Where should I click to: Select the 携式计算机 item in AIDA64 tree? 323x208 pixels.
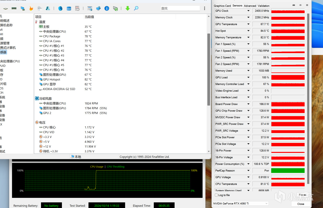(x=8, y=48)
